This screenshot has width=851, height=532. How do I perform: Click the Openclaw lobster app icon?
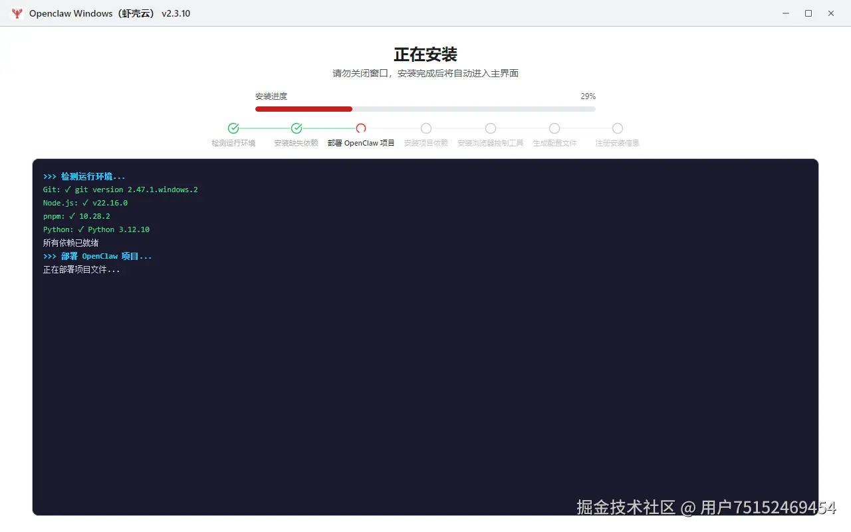pyautogui.click(x=17, y=13)
